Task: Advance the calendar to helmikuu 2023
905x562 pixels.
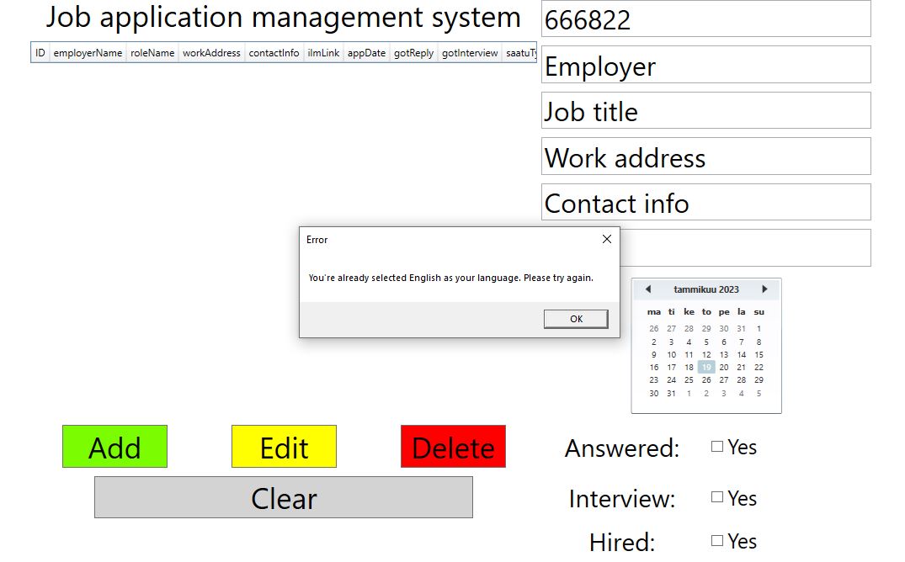Action: pos(766,289)
